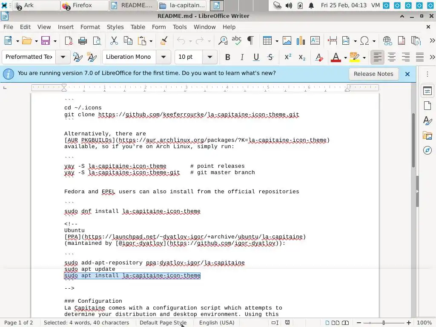Open the File menu
The image size is (436, 327).
[x=8, y=27]
